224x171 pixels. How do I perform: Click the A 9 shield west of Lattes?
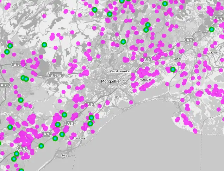point(90,104)
